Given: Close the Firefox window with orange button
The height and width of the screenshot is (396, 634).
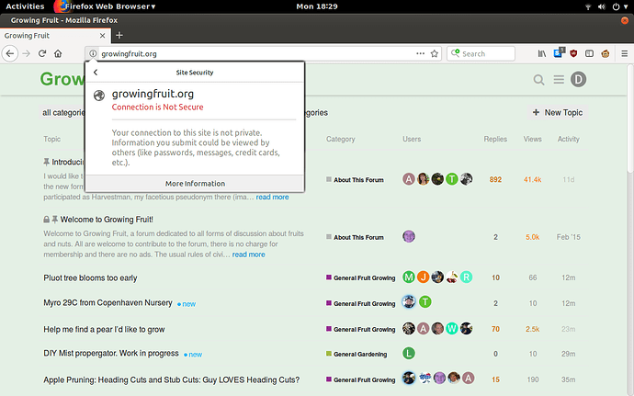Looking at the screenshot, I should [x=624, y=20].
